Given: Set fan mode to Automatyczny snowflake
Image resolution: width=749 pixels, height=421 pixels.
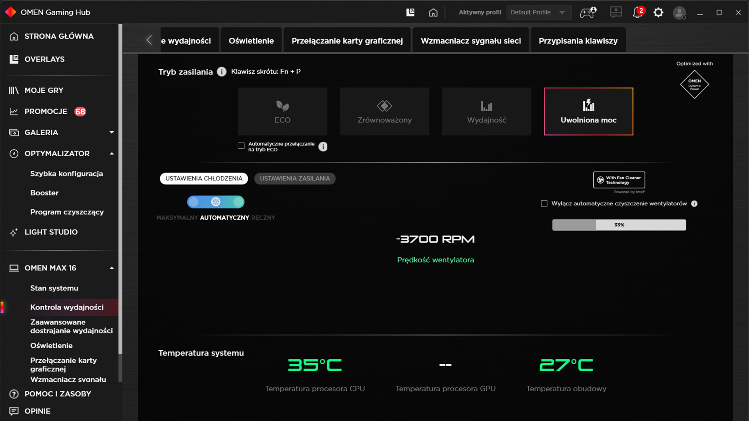Looking at the screenshot, I should pos(216,202).
